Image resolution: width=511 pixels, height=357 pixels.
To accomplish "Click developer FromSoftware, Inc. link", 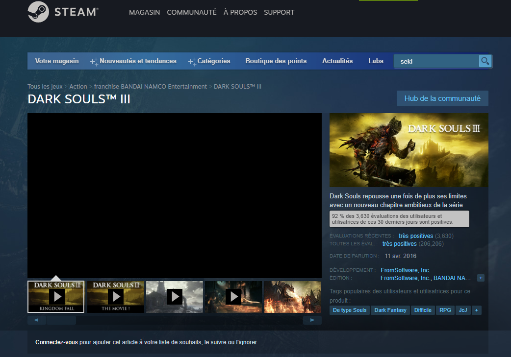I will pos(406,270).
